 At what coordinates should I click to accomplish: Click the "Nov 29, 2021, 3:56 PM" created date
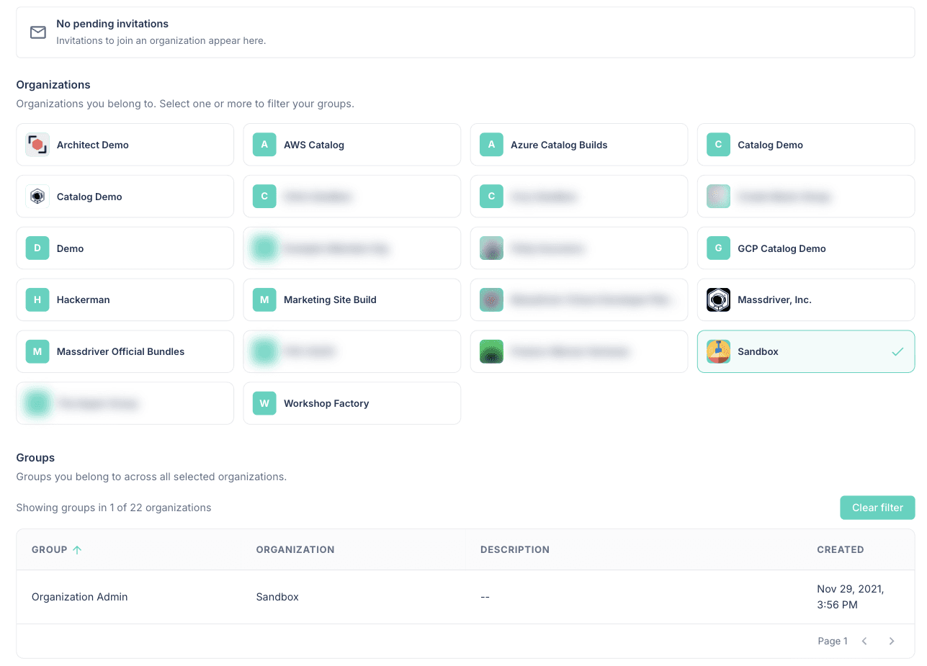click(x=851, y=597)
